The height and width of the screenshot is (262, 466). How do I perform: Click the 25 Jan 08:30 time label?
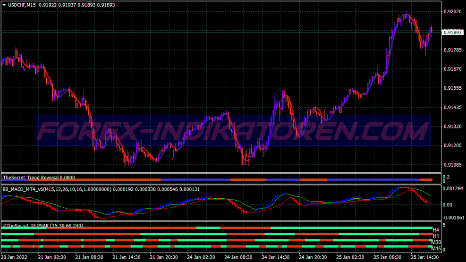point(387,257)
